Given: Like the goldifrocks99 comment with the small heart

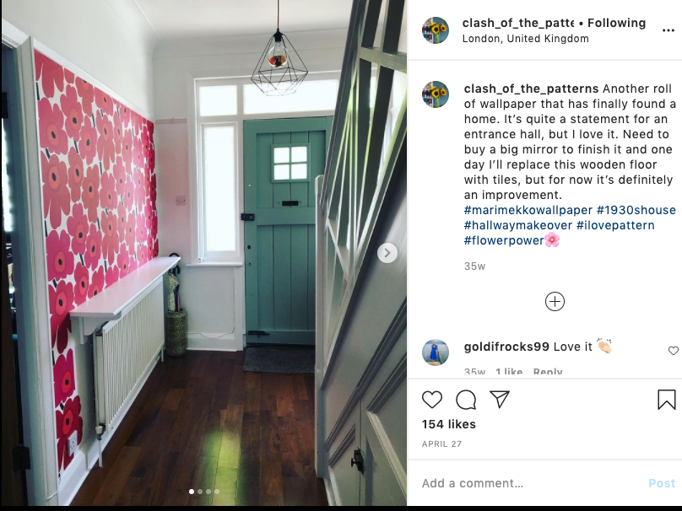Looking at the screenshot, I should click(674, 350).
